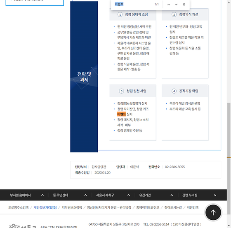Click the 서울특별시 성동구 고산자로 270 address

(x=118, y=224)
